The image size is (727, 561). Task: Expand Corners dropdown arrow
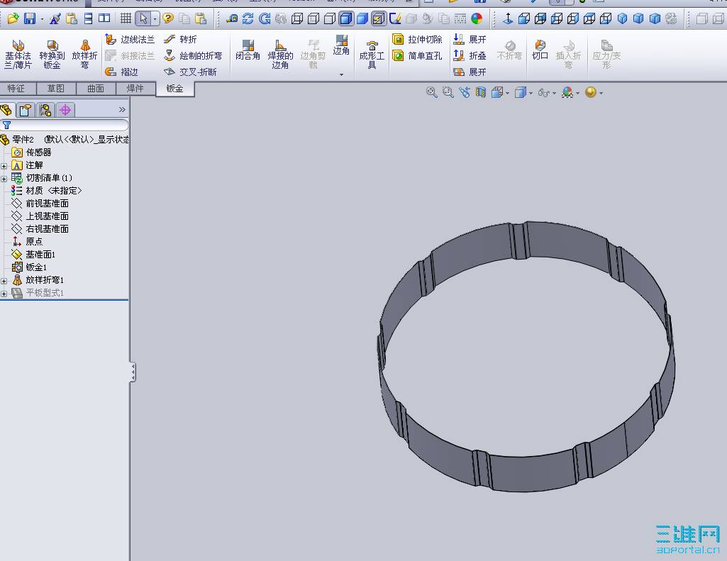(342, 74)
